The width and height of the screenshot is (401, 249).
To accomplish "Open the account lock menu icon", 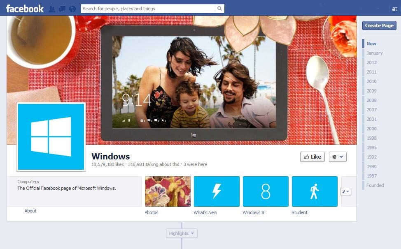I will tap(395, 9).
